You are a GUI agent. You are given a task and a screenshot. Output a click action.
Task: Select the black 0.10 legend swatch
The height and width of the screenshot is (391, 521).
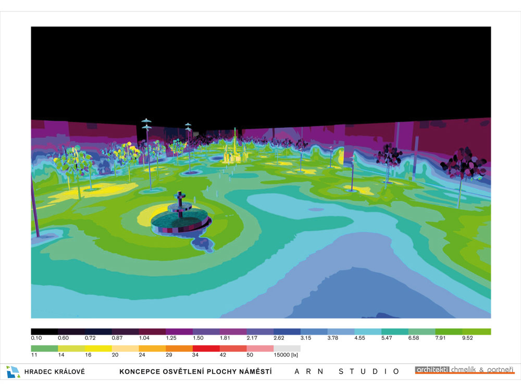(x=44, y=332)
